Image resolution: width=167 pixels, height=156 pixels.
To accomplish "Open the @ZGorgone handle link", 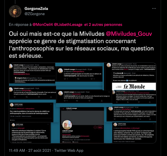I will click(x=35, y=14).
